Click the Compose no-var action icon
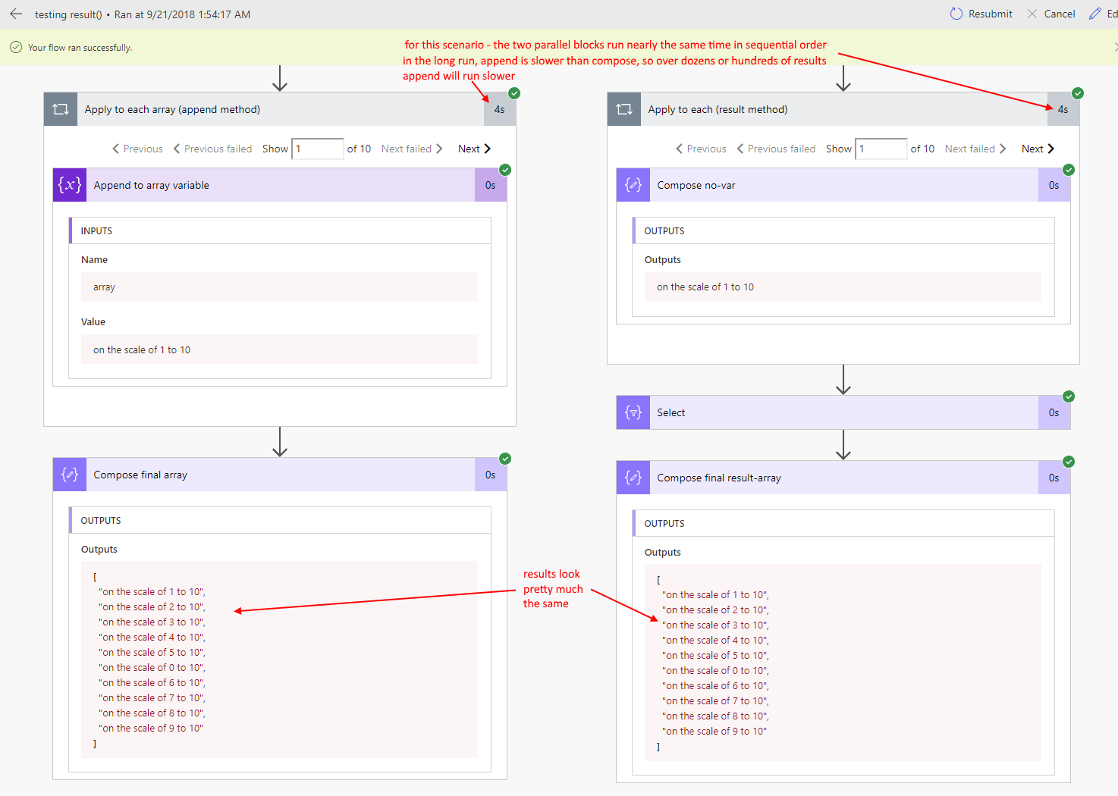Screen dimensions: 1118x796 633,185
